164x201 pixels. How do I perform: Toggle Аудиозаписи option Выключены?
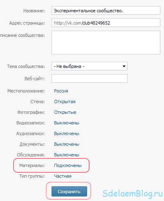67,133
